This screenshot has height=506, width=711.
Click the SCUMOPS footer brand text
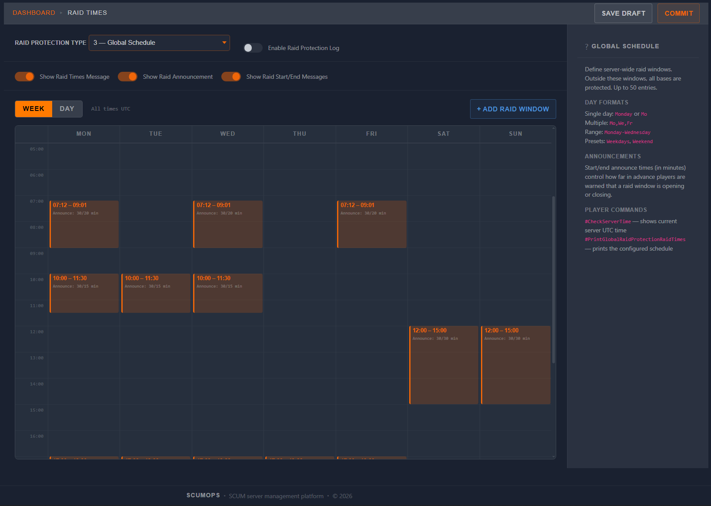pyautogui.click(x=203, y=495)
